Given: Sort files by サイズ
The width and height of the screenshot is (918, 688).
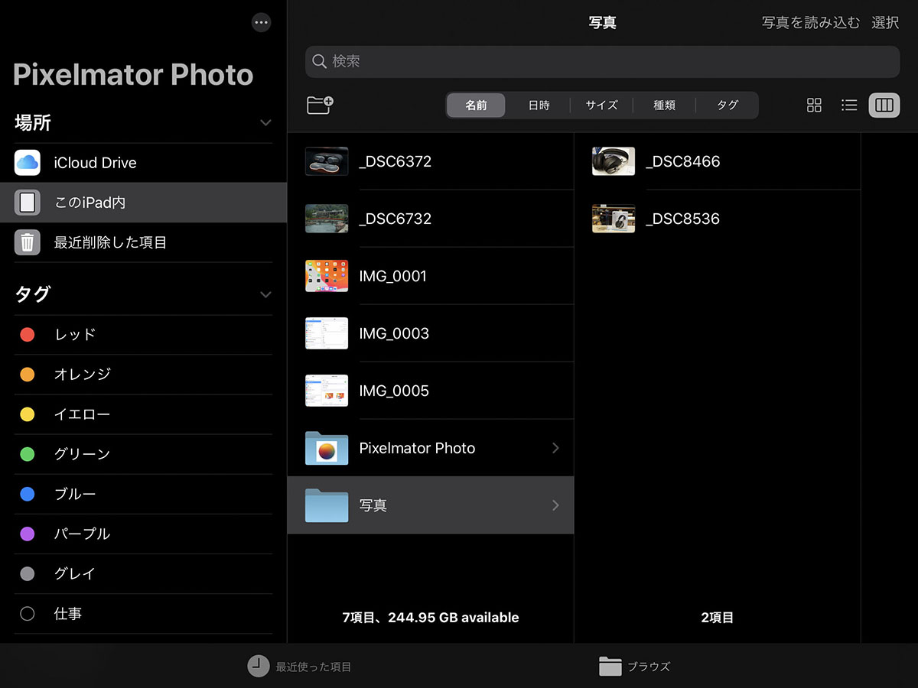Looking at the screenshot, I should 601,105.
